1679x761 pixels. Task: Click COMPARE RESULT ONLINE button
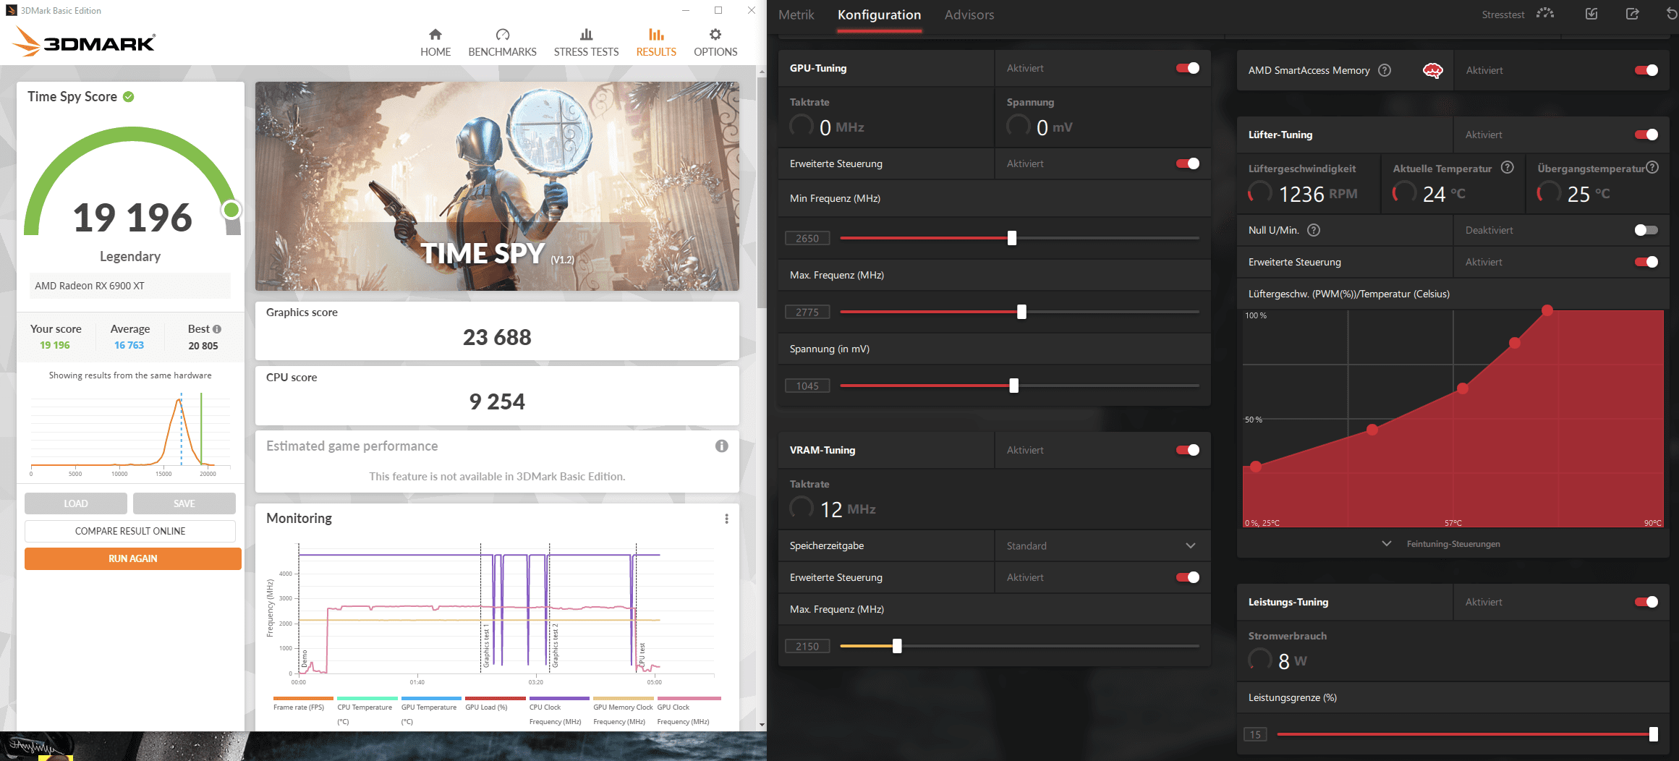point(130,531)
